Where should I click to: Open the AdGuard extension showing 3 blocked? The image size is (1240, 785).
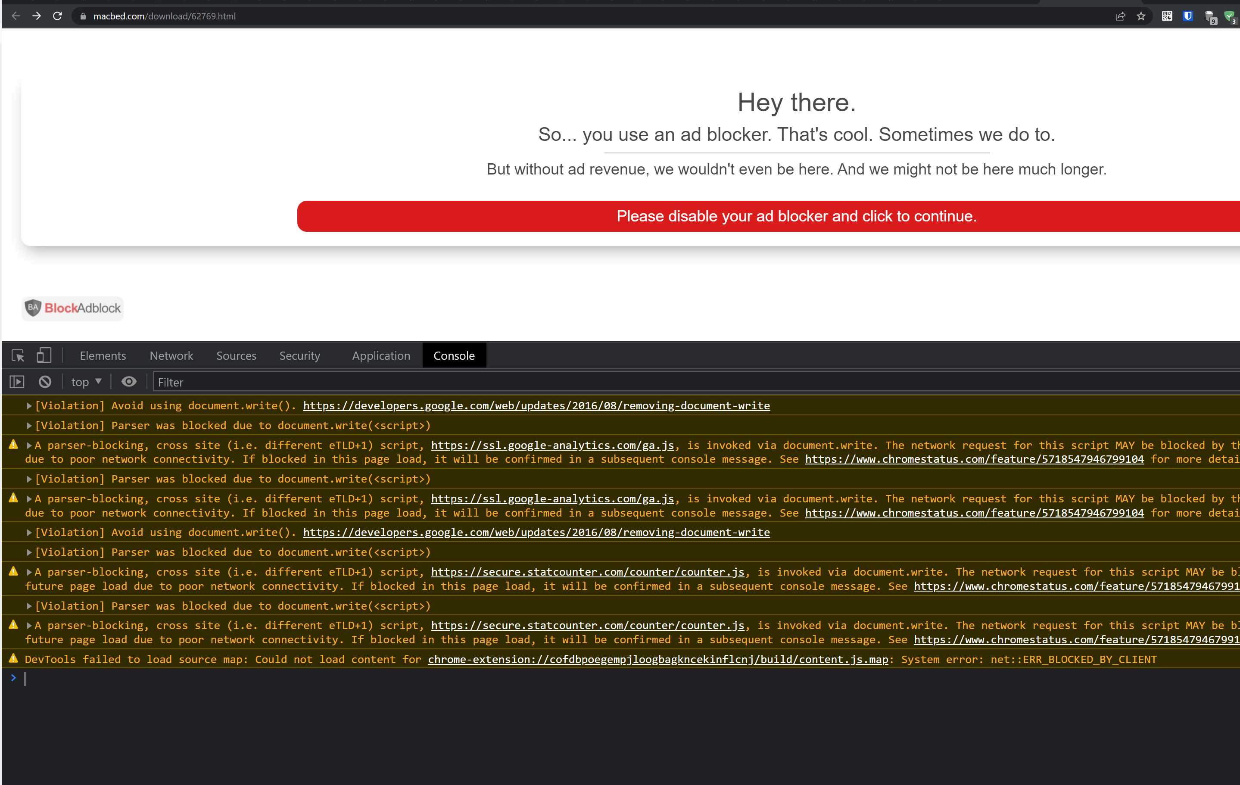(x=1231, y=16)
